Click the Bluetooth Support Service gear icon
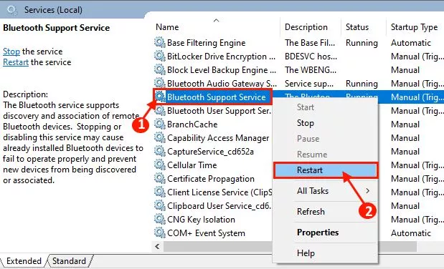Viewport: 444px width, 269px height. coord(160,97)
